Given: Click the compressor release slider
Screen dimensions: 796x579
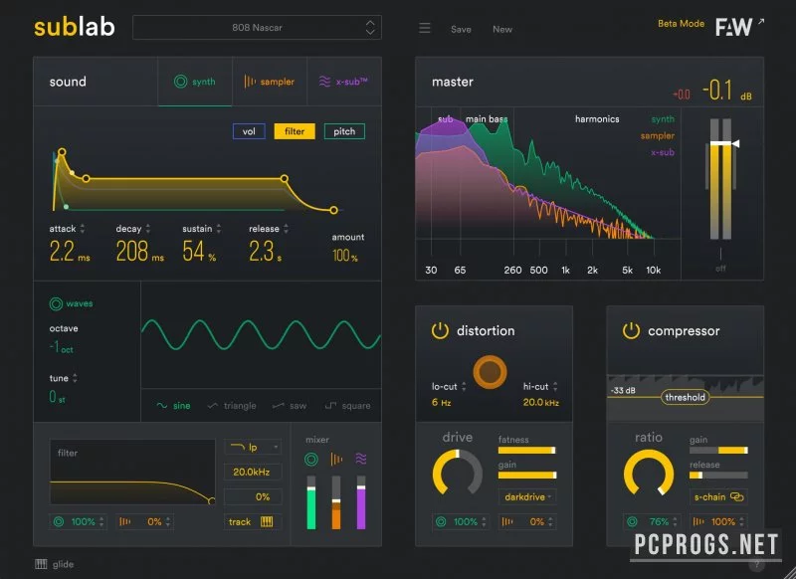Looking at the screenshot, I should pos(718,475).
